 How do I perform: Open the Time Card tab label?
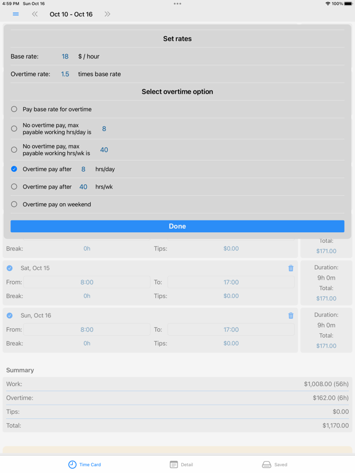tap(90, 464)
